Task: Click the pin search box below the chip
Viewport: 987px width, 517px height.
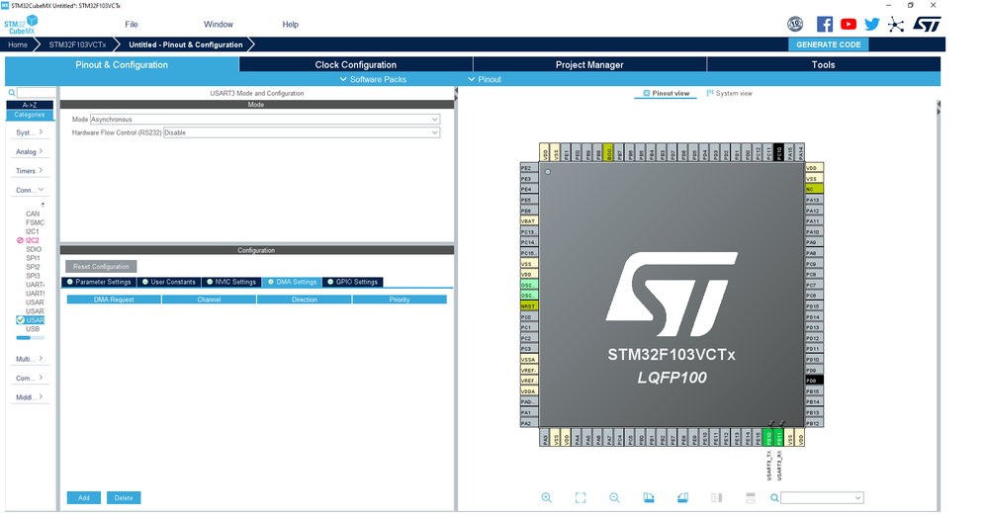Action: point(822,497)
